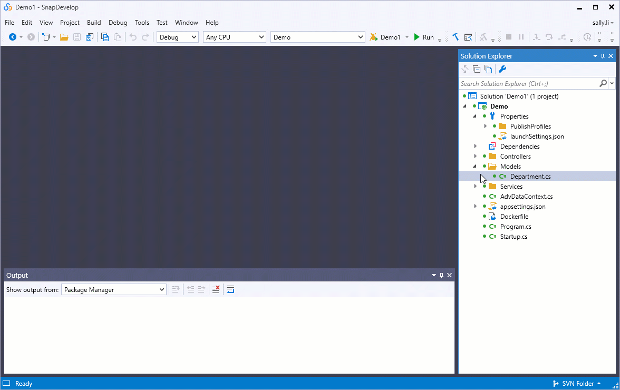Click the Open File folder icon

click(x=64, y=37)
